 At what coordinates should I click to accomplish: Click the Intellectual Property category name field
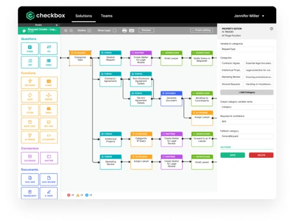(231, 70)
